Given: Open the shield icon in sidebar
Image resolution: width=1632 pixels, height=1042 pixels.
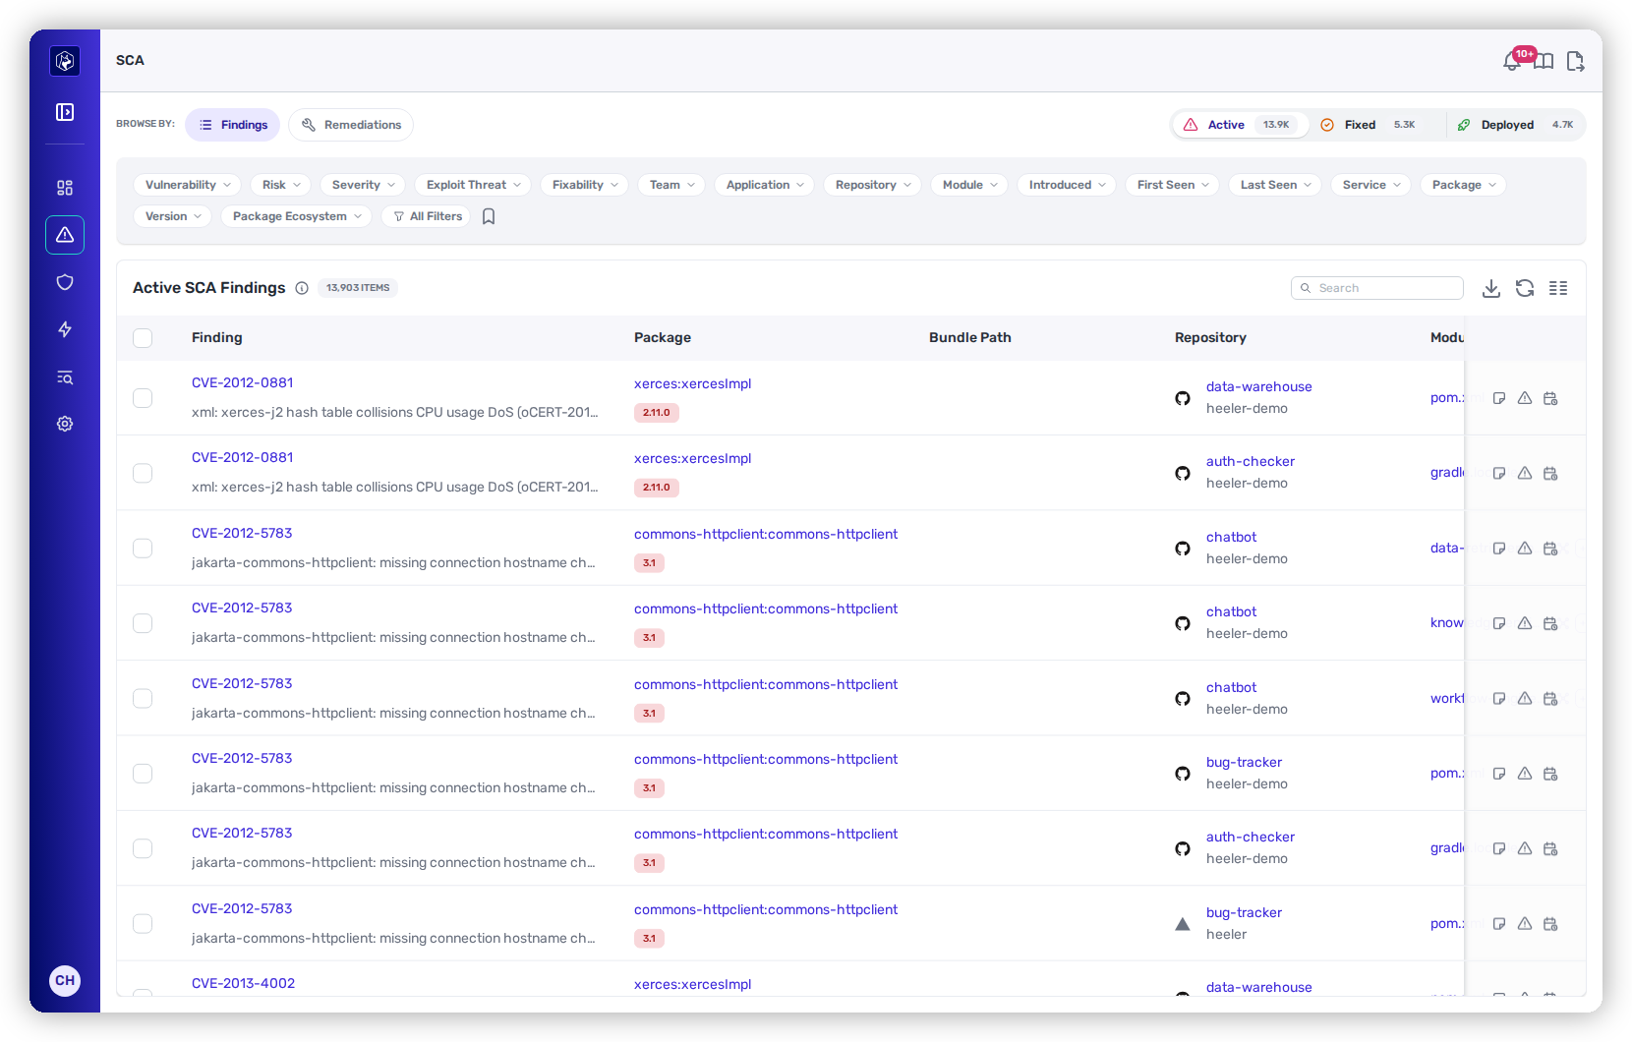Looking at the screenshot, I should tap(65, 282).
